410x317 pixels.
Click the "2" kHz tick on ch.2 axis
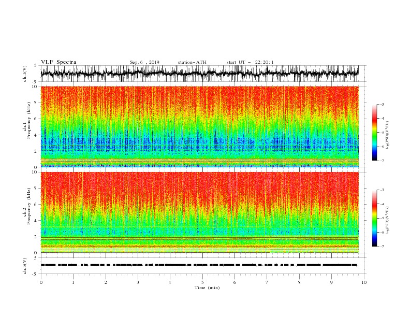pos(36,237)
